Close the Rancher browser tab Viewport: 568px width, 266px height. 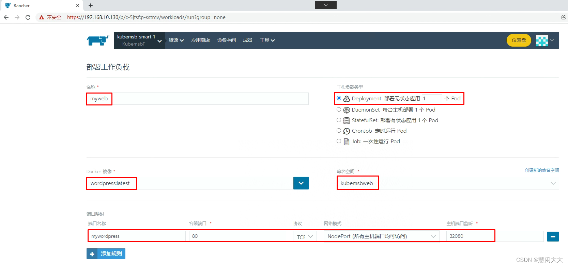click(78, 5)
